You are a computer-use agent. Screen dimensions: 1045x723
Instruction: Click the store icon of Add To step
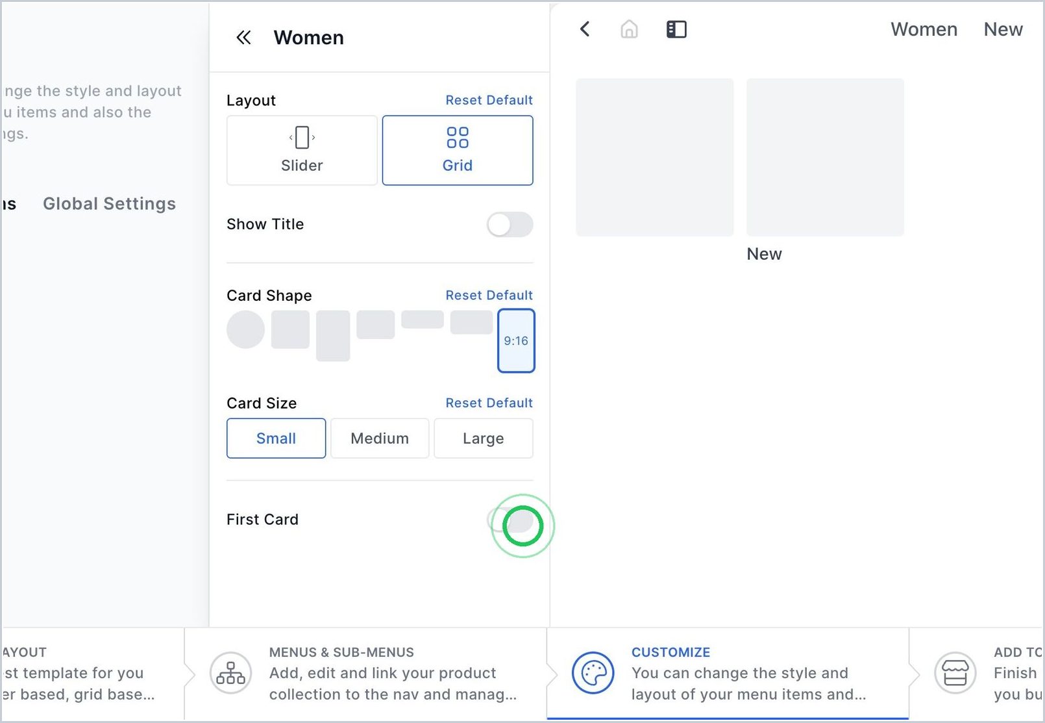(955, 673)
